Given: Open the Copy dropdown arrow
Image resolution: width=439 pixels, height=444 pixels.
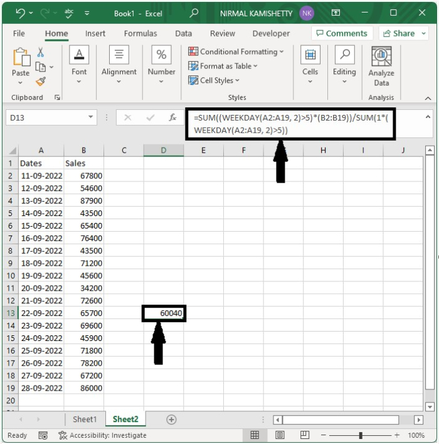Looking at the screenshot, I should pyautogui.click(x=51, y=67).
